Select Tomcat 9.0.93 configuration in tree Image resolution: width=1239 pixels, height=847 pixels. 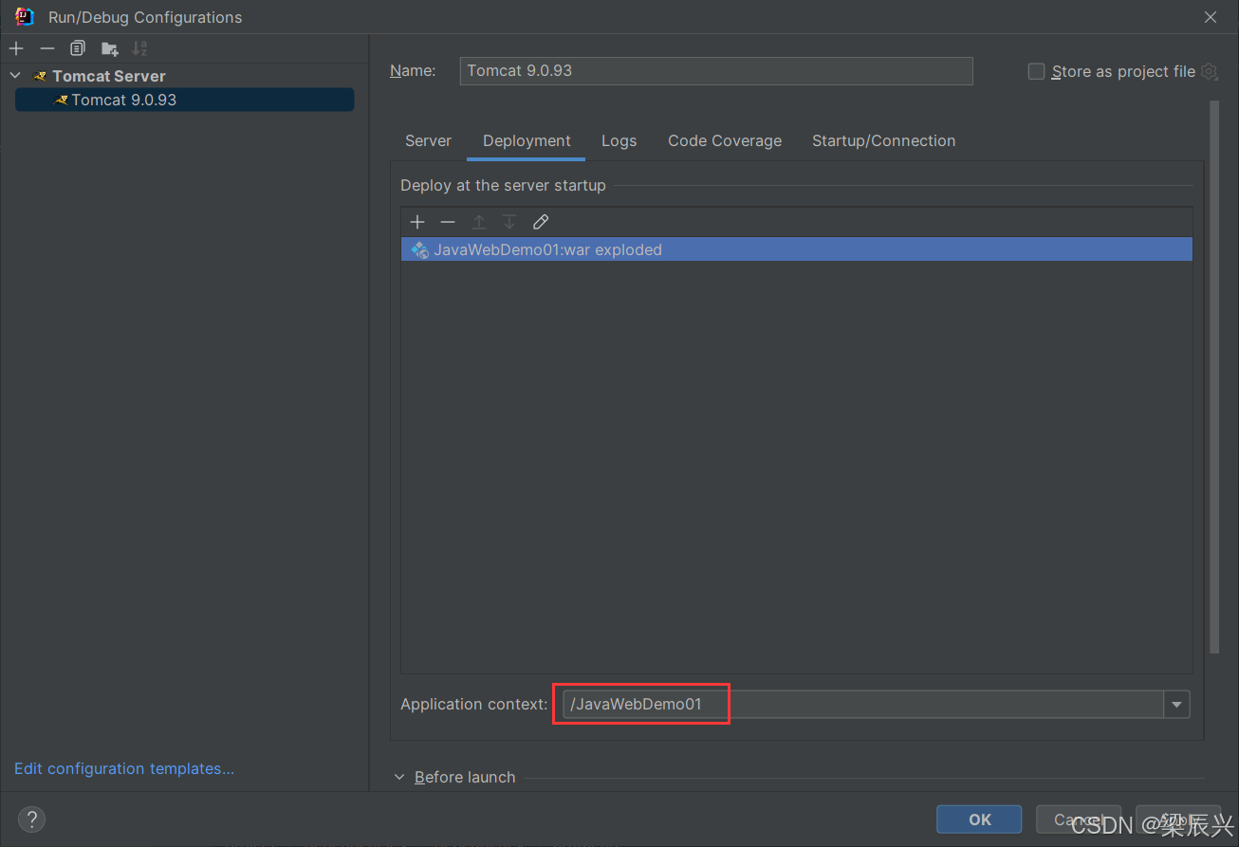coord(184,100)
